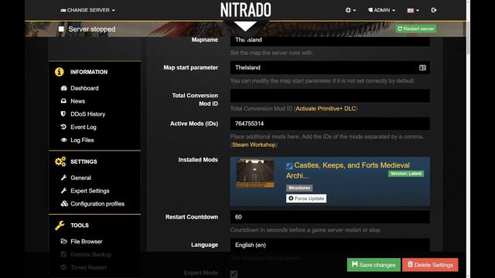
Task: Click the Mapname field
Action: coord(330,40)
